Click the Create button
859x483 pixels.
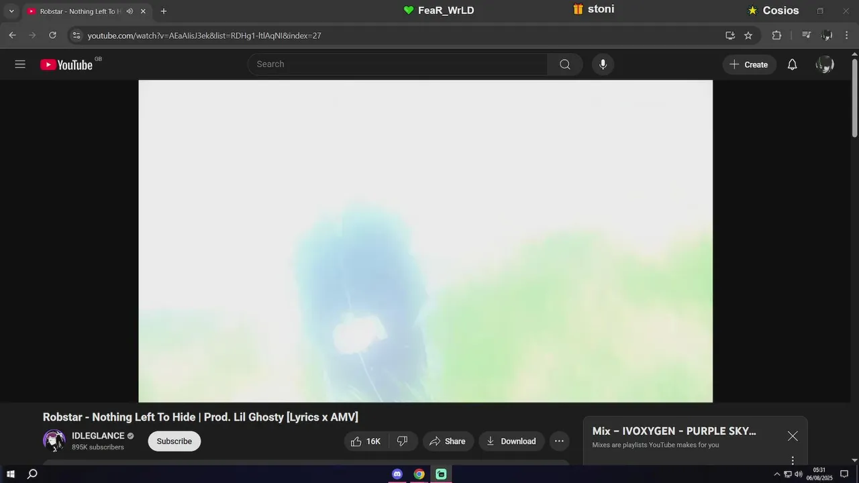click(x=749, y=64)
